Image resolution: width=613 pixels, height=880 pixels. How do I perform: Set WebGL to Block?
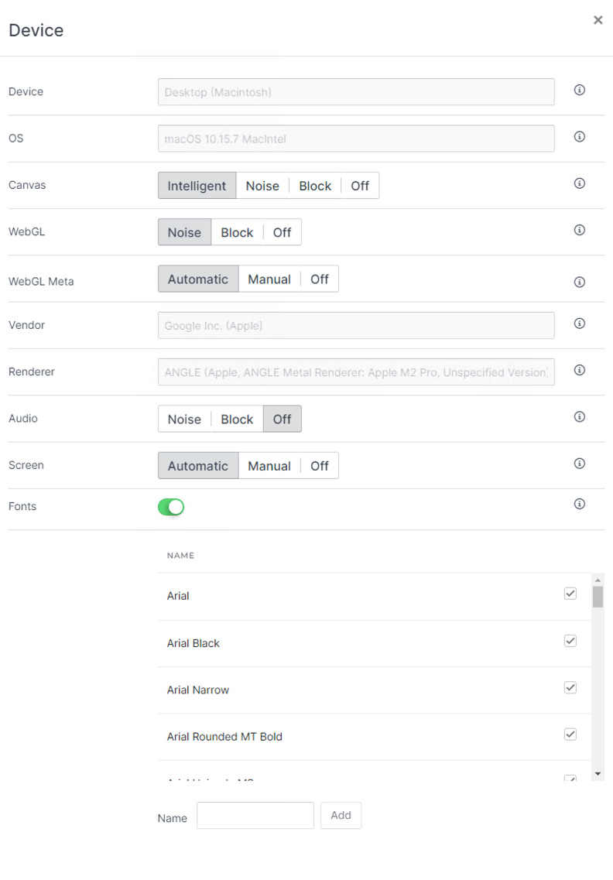click(x=237, y=232)
